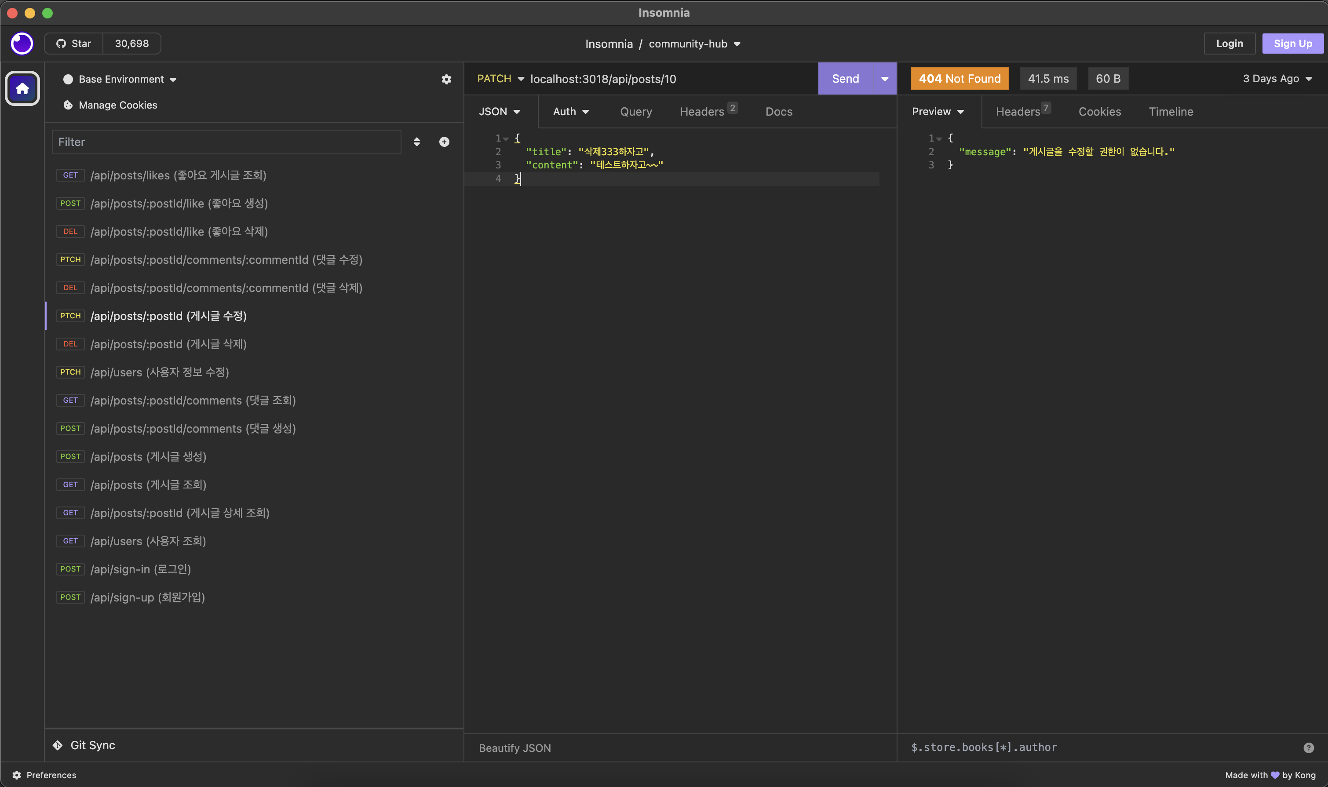Switch to the Timeline response tab

[x=1171, y=112]
